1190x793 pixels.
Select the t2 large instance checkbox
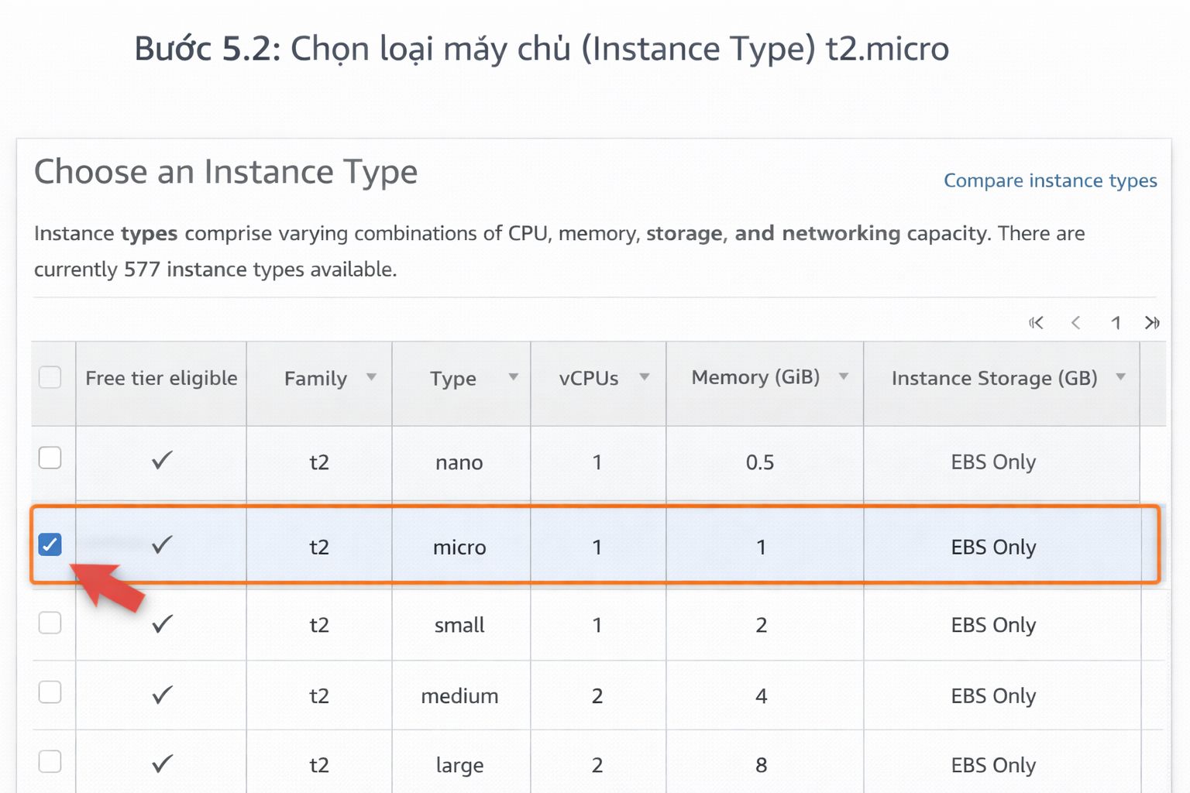pyautogui.click(x=50, y=762)
